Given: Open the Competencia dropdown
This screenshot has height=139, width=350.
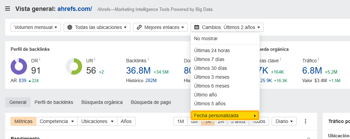Looking at the screenshot, I should 57,121.
